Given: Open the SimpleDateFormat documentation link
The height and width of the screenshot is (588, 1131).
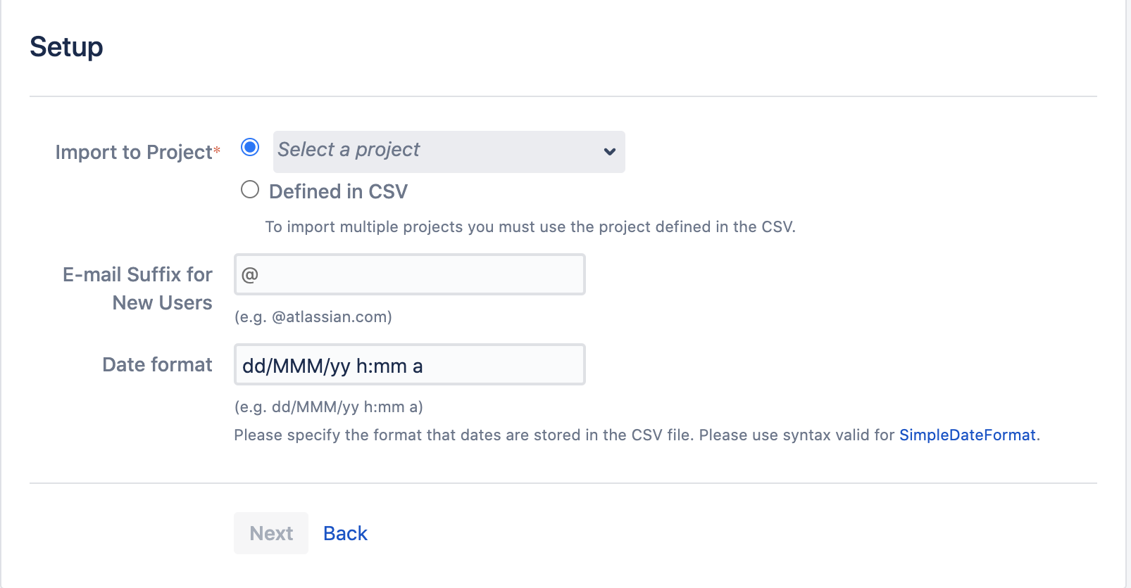Looking at the screenshot, I should [x=967, y=435].
